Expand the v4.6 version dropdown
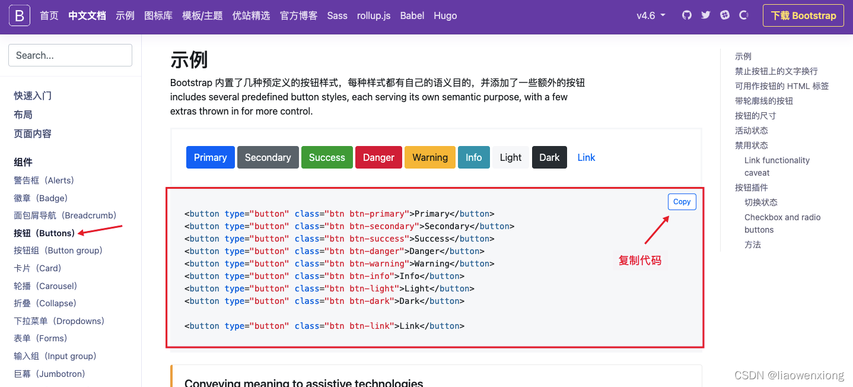This screenshot has height=387, width=853. pos(651,15)
